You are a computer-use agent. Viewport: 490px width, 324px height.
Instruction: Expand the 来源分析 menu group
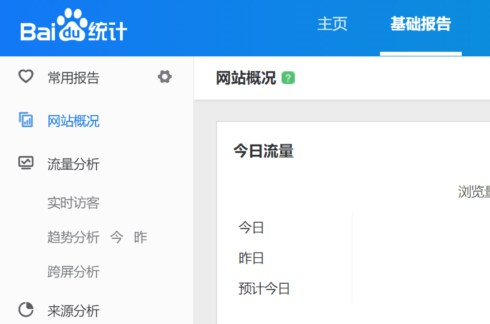coord(73,311)
